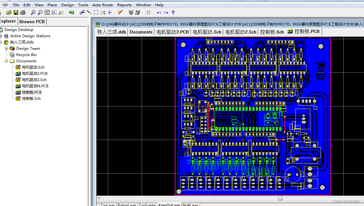Open the Print icon on the toolbar
The height and width of the screenshot is (206, 364).
point(23,13)
